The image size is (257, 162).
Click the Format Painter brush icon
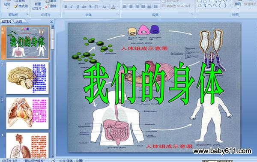[15, 6]
